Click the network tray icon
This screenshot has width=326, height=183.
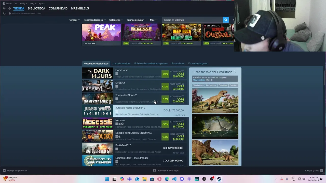point(300,179)
